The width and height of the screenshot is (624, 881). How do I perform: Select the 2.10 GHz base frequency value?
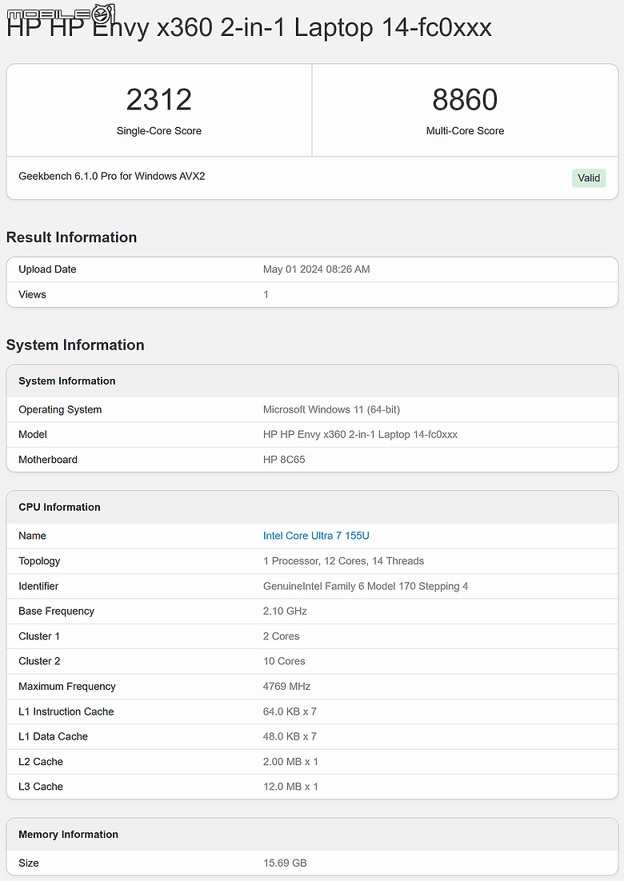click(x=285, y=611)
